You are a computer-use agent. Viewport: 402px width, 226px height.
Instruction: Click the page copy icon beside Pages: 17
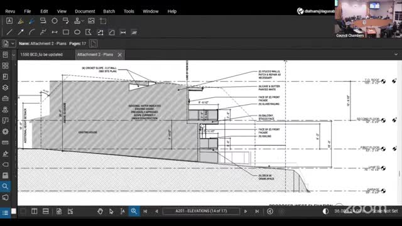[x=94, y=43]
